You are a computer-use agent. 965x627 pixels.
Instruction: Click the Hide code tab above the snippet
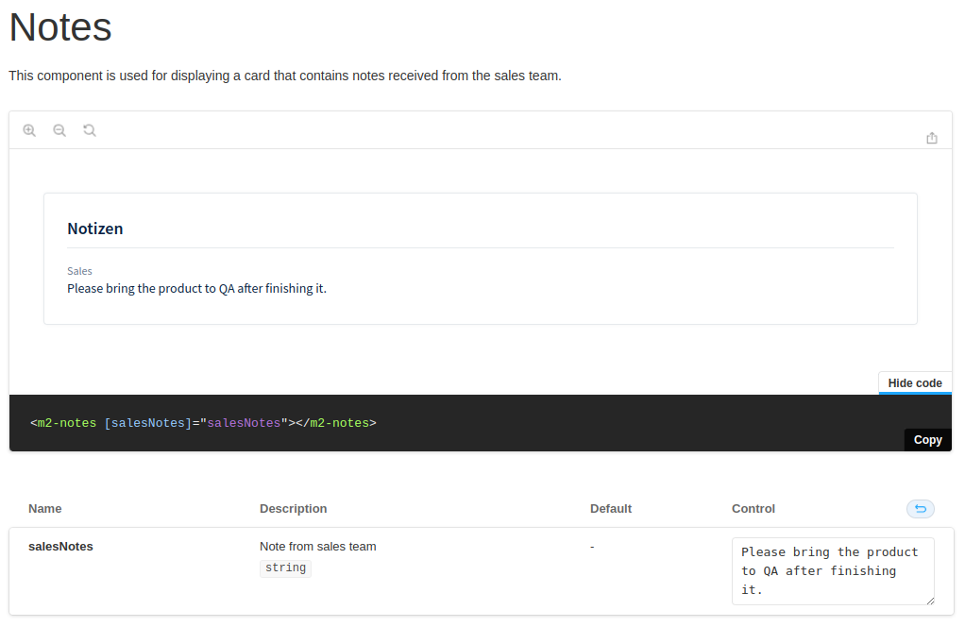click(914, 382)
